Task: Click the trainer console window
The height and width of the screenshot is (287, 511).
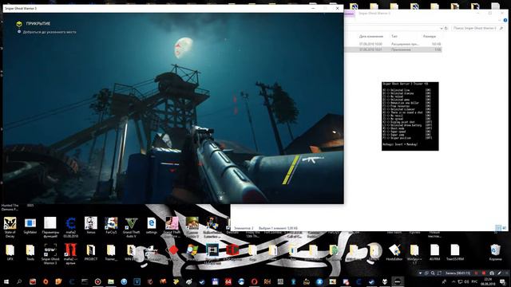Action: point(410,116)
